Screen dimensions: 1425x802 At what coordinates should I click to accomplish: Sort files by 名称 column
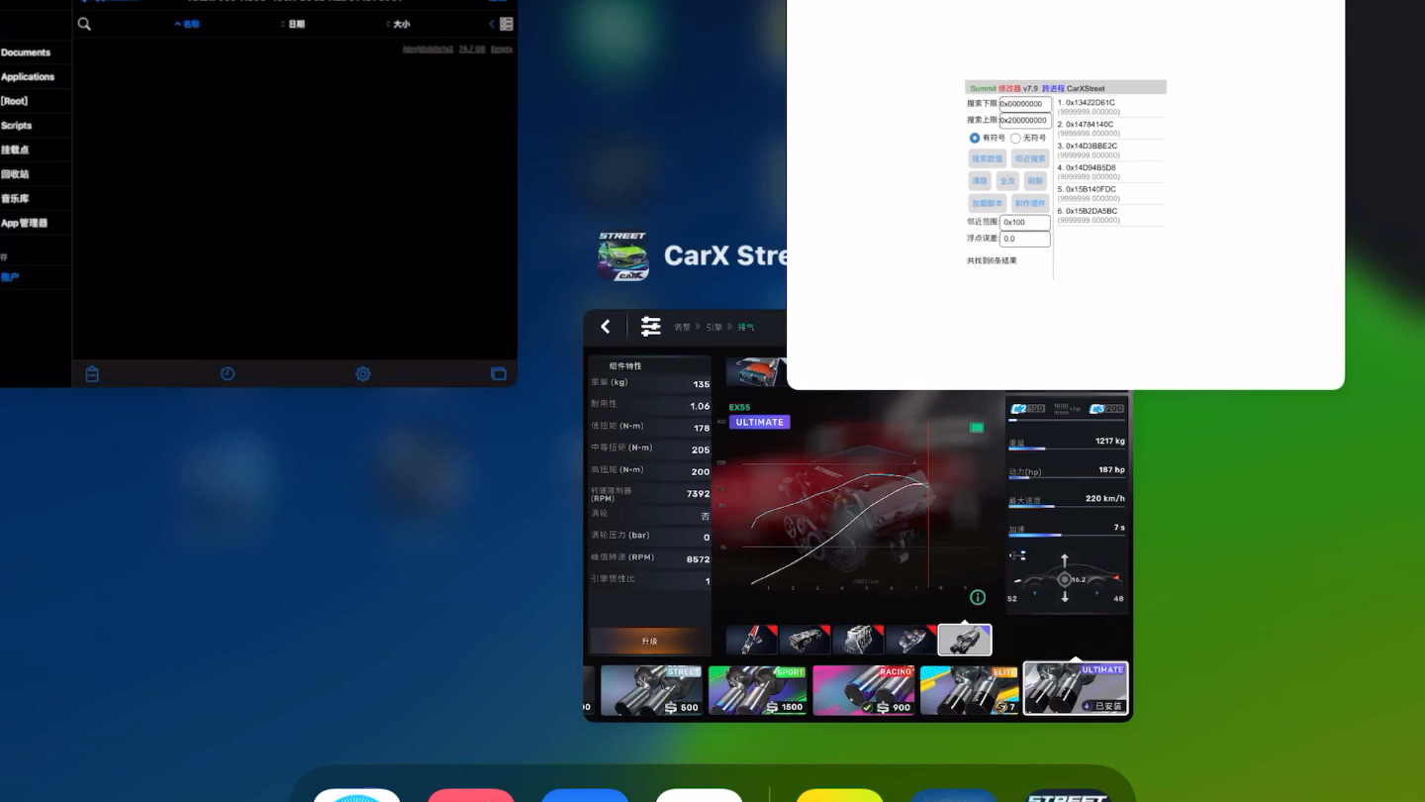(188, 24)
